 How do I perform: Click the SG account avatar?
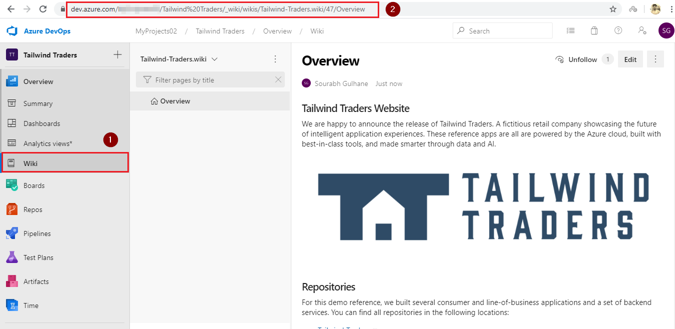click(x=666, y=30)
